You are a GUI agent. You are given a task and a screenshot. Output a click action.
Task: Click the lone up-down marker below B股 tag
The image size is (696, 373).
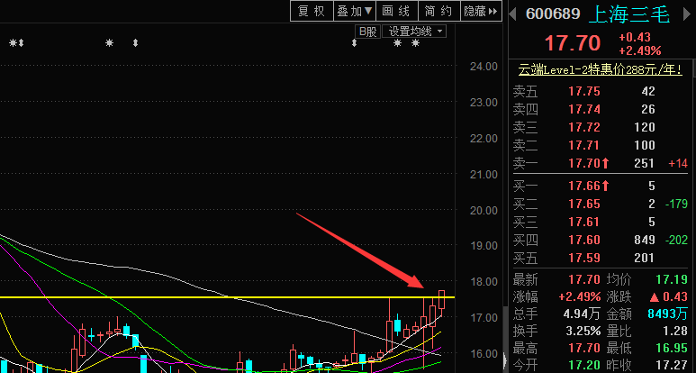tap(354, 43)
